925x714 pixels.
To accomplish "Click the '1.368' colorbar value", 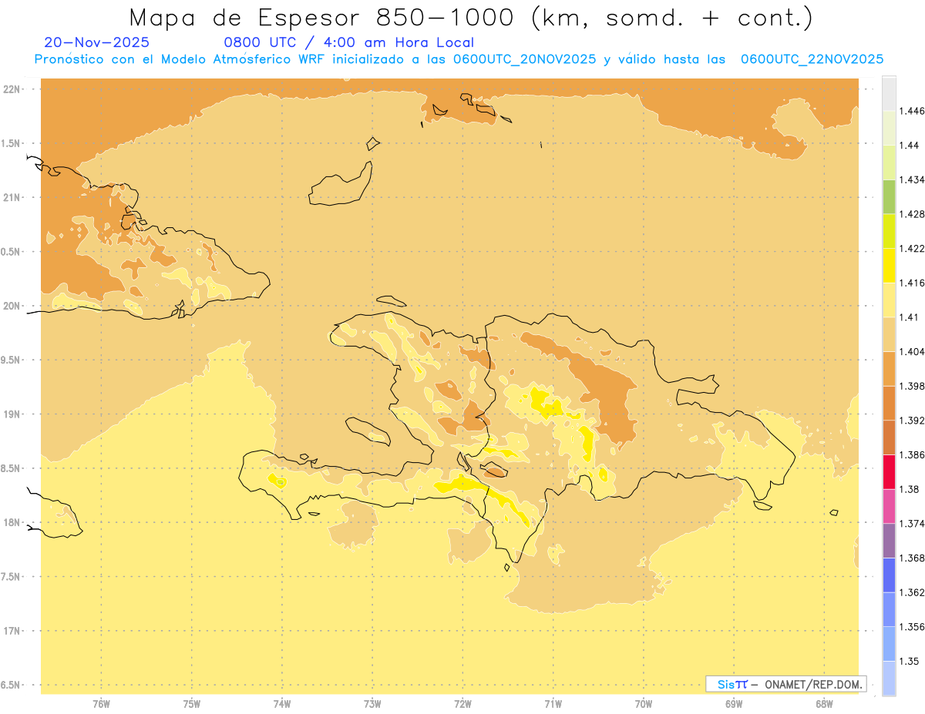I will coord(912,558).
